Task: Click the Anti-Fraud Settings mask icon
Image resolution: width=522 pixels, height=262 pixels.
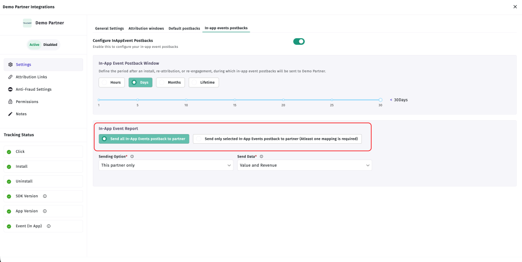Action: (10, 89)
